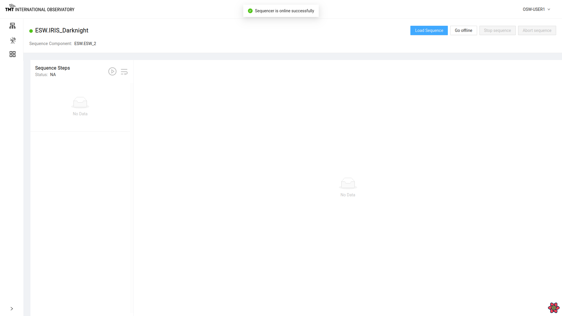Open the React Query devtools flower icon

pos(554,308)
